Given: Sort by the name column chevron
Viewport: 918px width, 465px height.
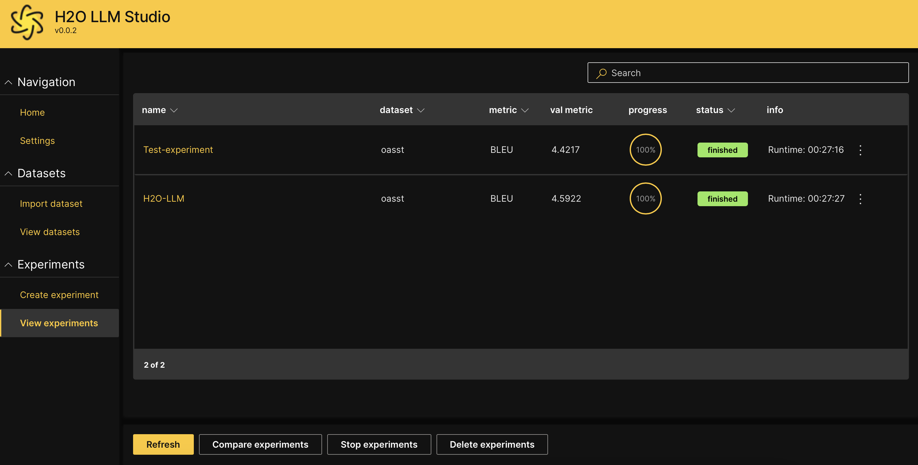Looking at the screenshot, I should pos(174,110).
